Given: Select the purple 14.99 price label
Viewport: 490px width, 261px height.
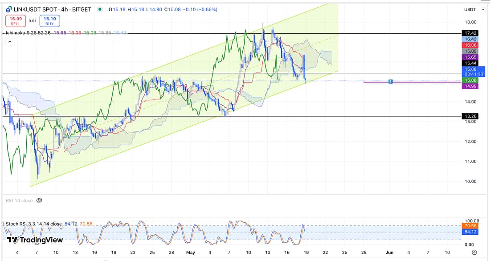Looking at the screenshot, I should coord(471,86).
